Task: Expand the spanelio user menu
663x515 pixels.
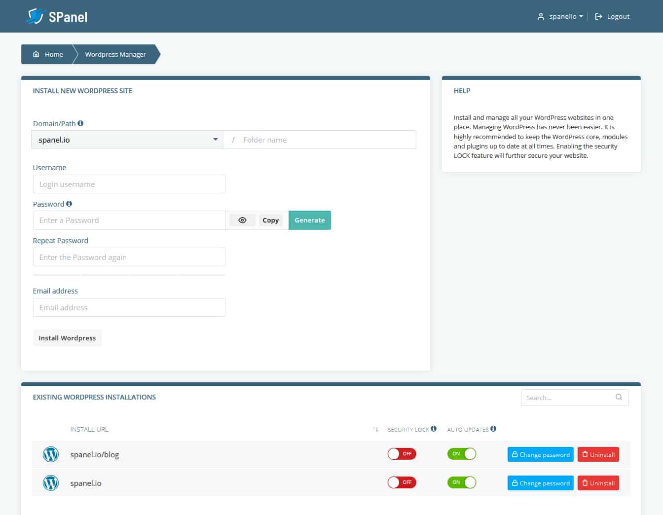Action: pyautogui.click(x=560, y=16)
